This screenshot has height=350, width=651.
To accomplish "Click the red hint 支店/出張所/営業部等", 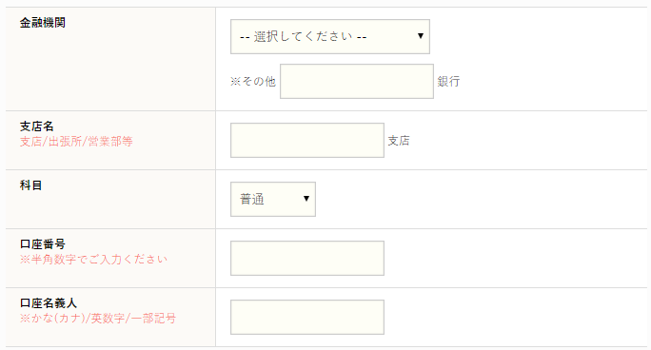I will 76,142.
